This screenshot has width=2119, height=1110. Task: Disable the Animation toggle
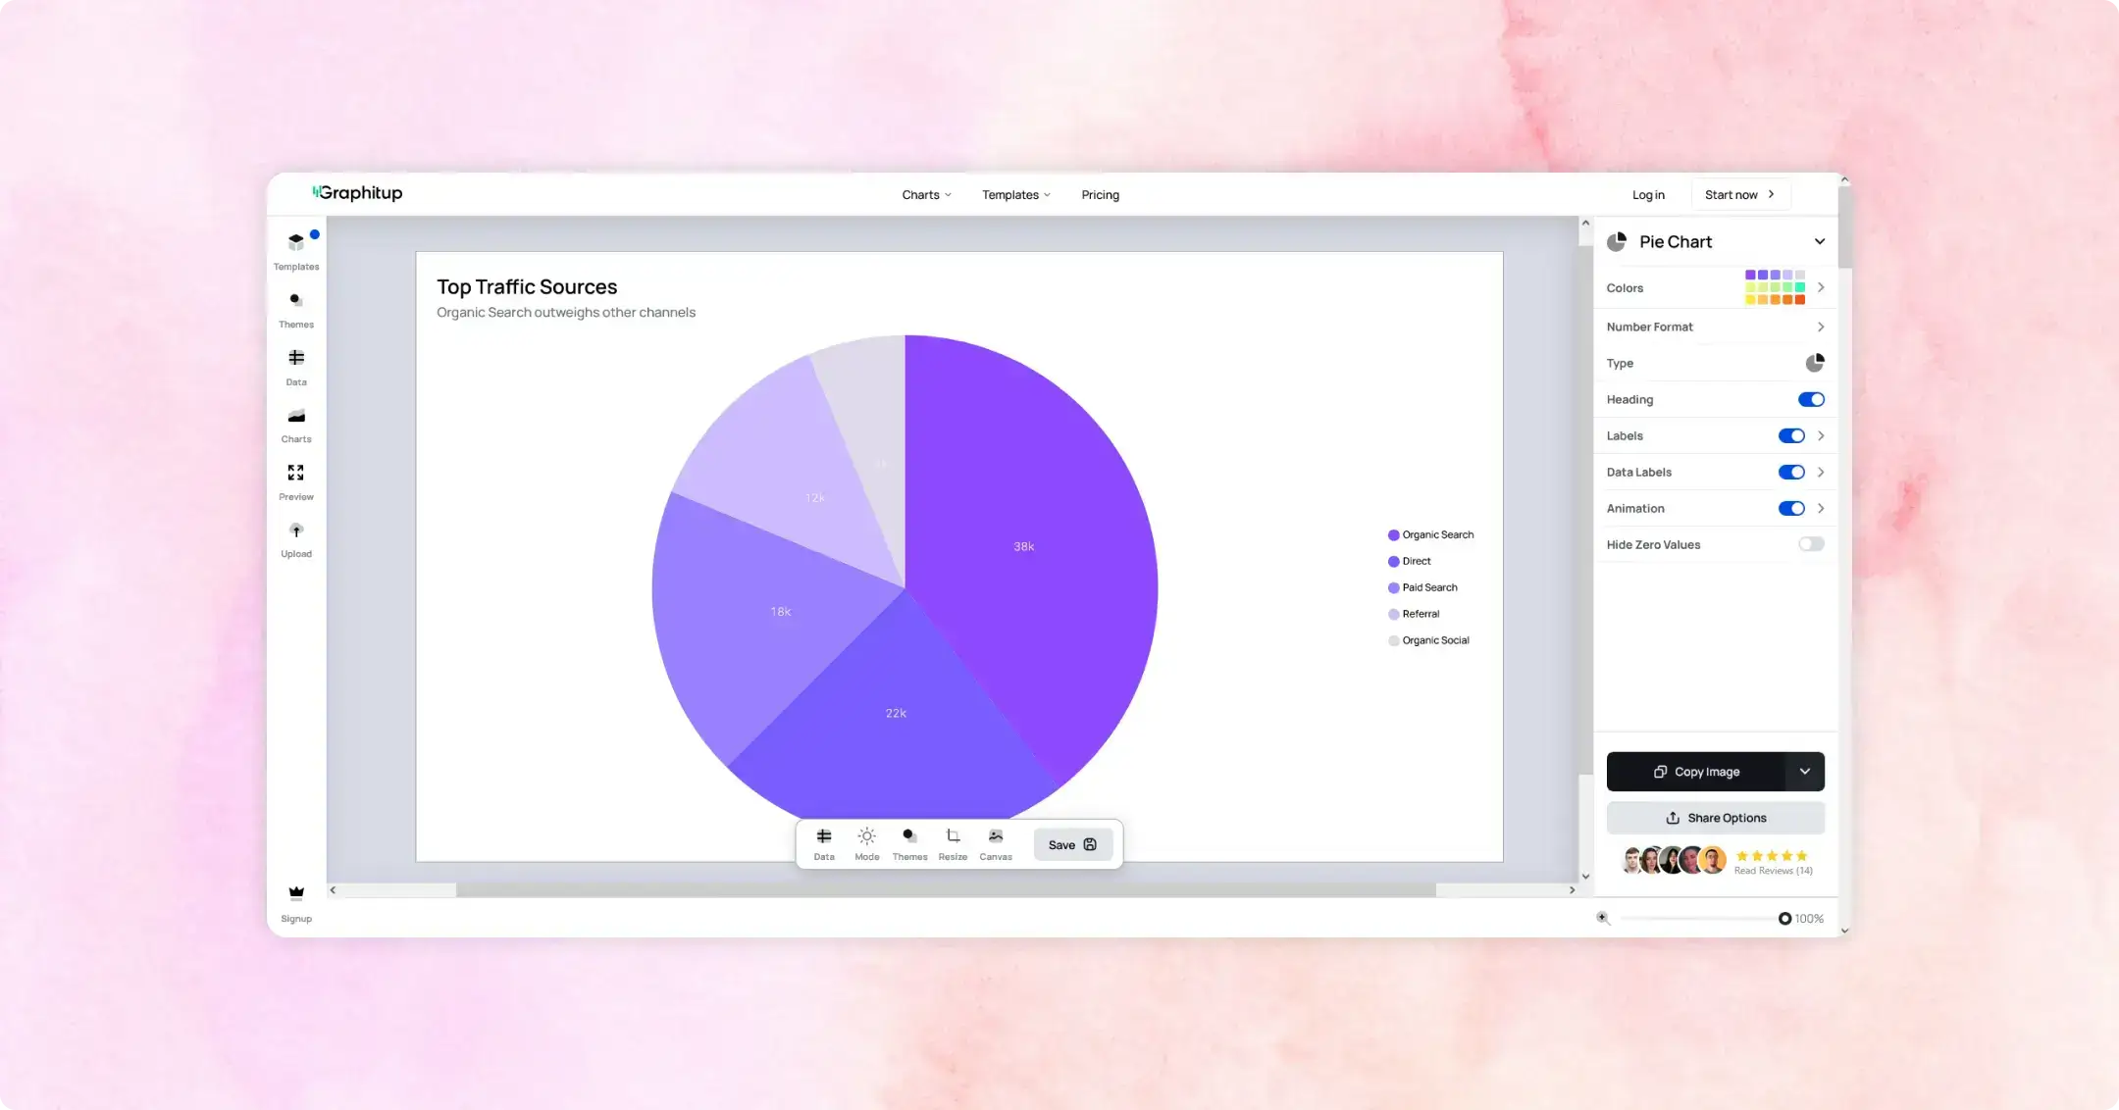point(1790,508)
